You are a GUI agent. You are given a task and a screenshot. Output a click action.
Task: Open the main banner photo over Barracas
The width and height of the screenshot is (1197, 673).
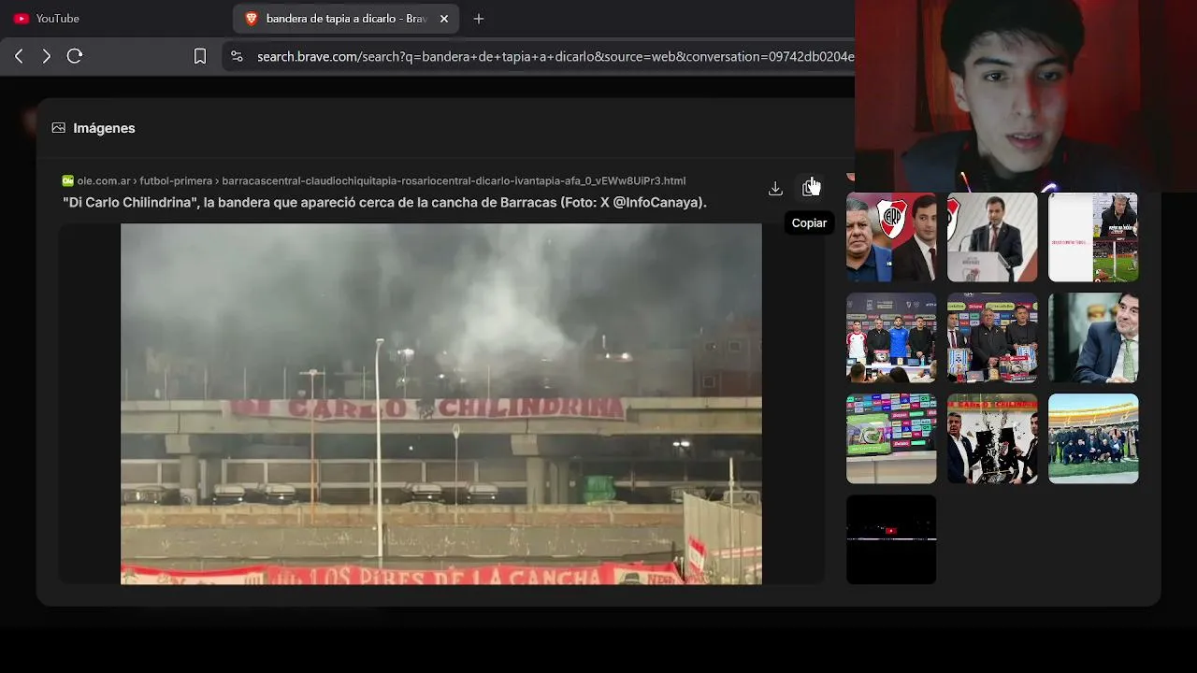[441, 404]
